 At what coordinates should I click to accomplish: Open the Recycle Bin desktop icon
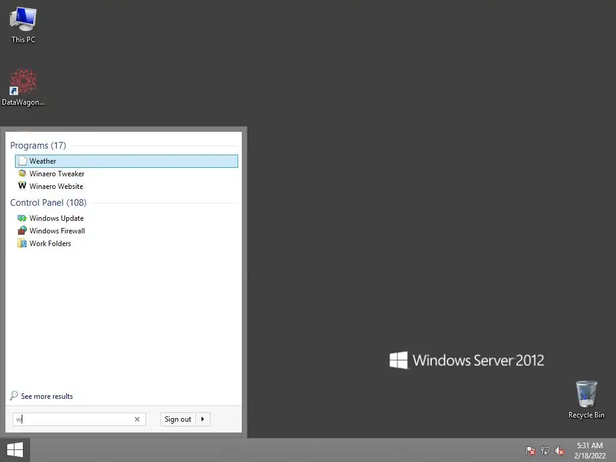(586, 399)
